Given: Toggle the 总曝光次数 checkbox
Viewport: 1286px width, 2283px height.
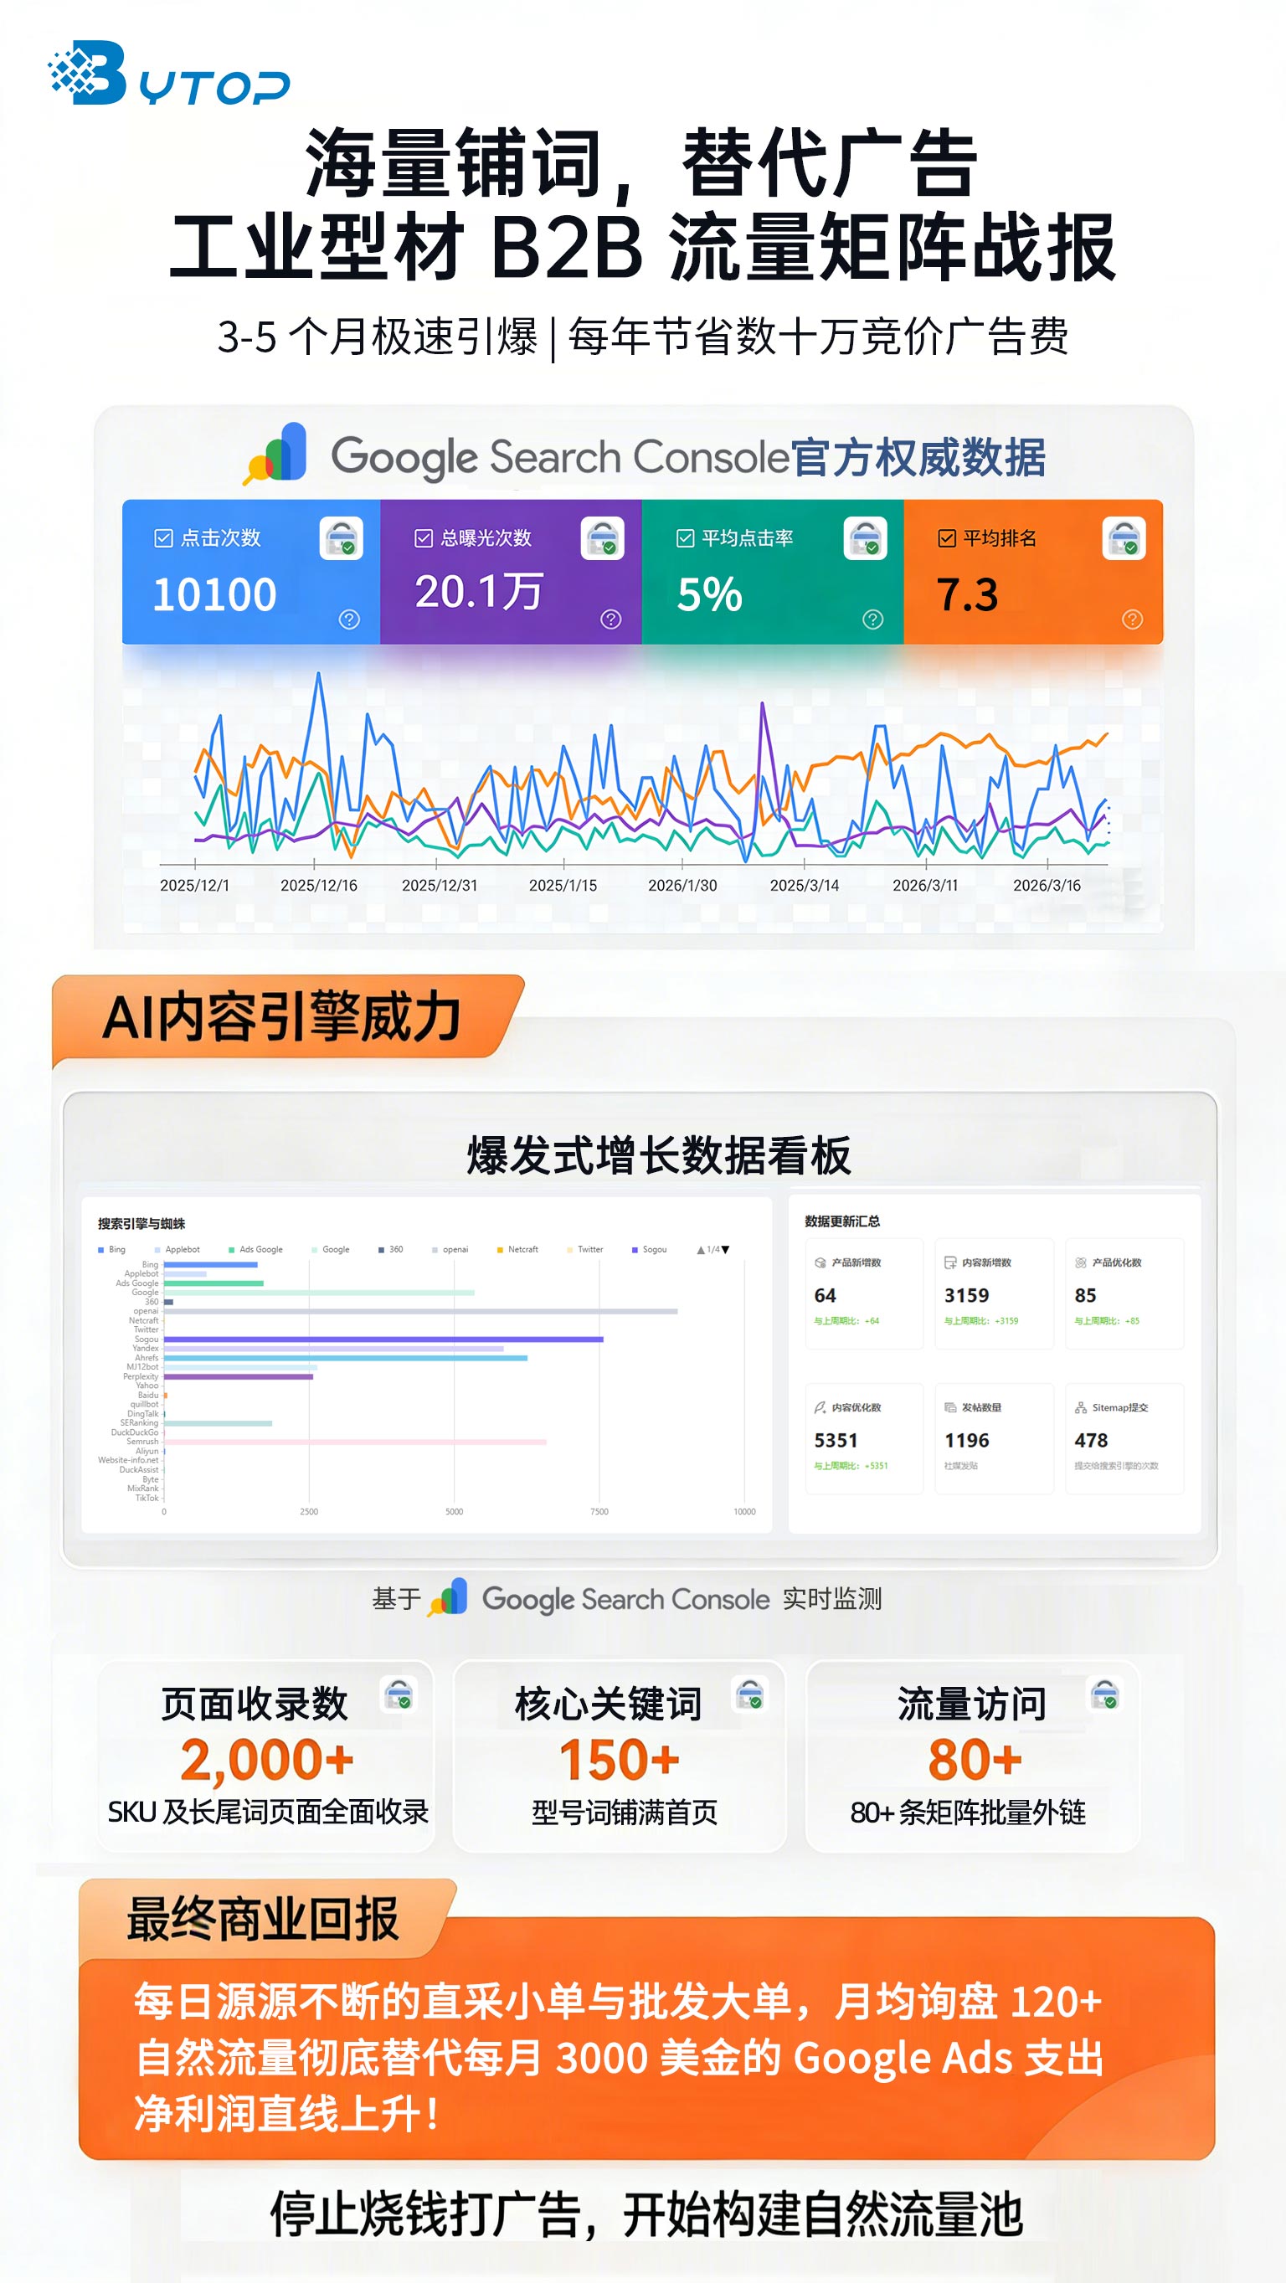Looking at the screenshot, I should pyautogui.click(x=424, y=538).
